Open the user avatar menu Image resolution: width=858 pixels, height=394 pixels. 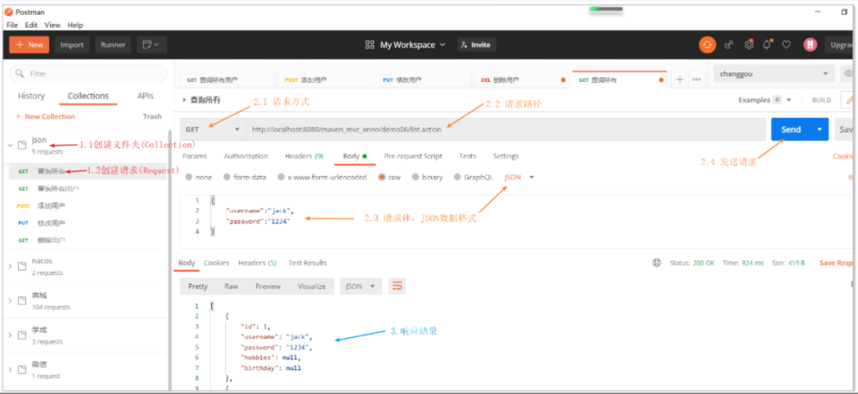(810, 45)
